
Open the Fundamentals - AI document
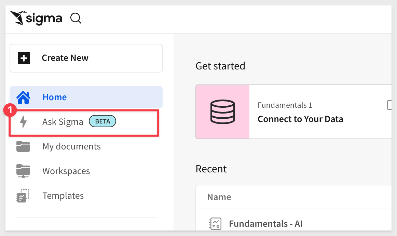click(265, 224)
